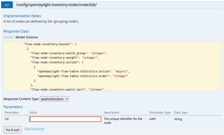Click the id parameter name label
This screenshot has height=135, width=224.
point(7,119)
